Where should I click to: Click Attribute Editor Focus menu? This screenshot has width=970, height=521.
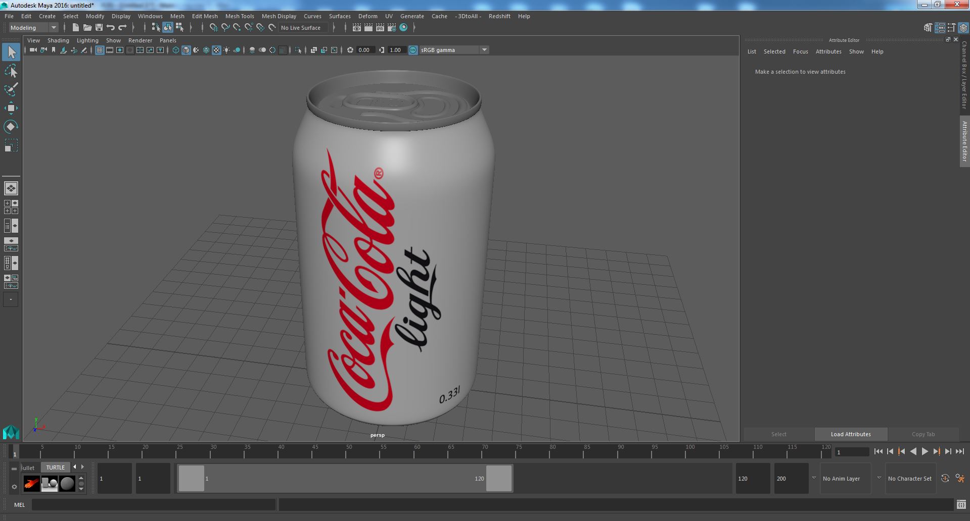[800, 51]
